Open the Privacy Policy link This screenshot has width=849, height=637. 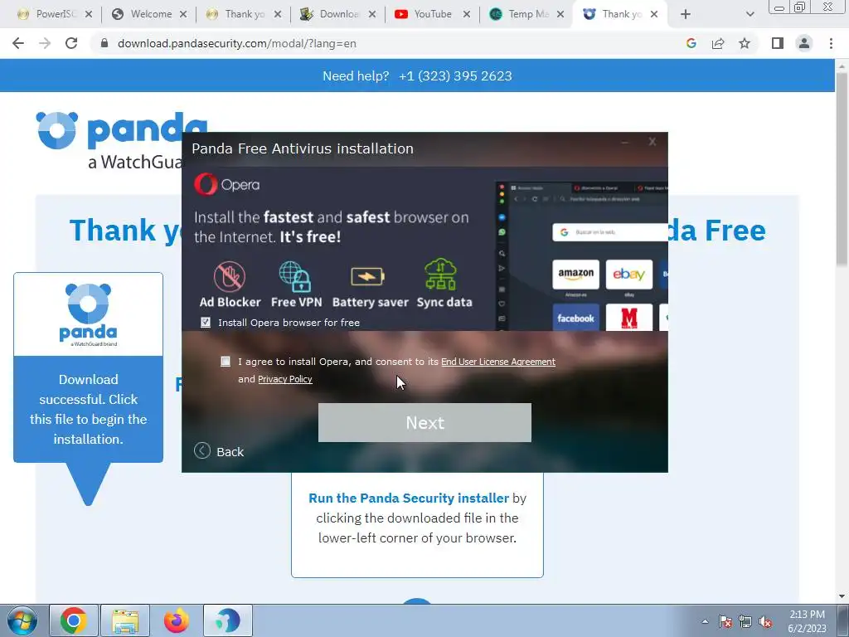click(x=285, y=379)
